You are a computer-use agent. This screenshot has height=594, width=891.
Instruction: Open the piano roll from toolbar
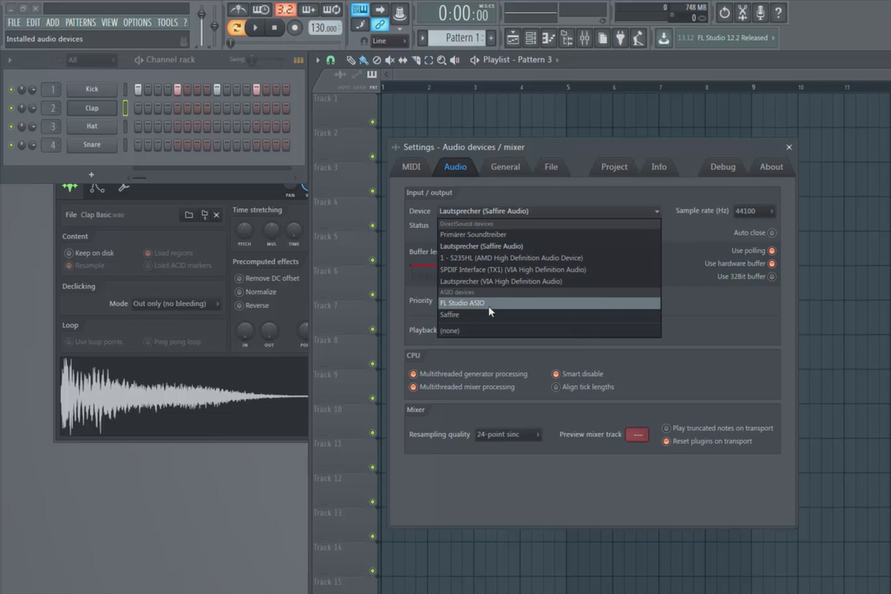pos(549,37)
